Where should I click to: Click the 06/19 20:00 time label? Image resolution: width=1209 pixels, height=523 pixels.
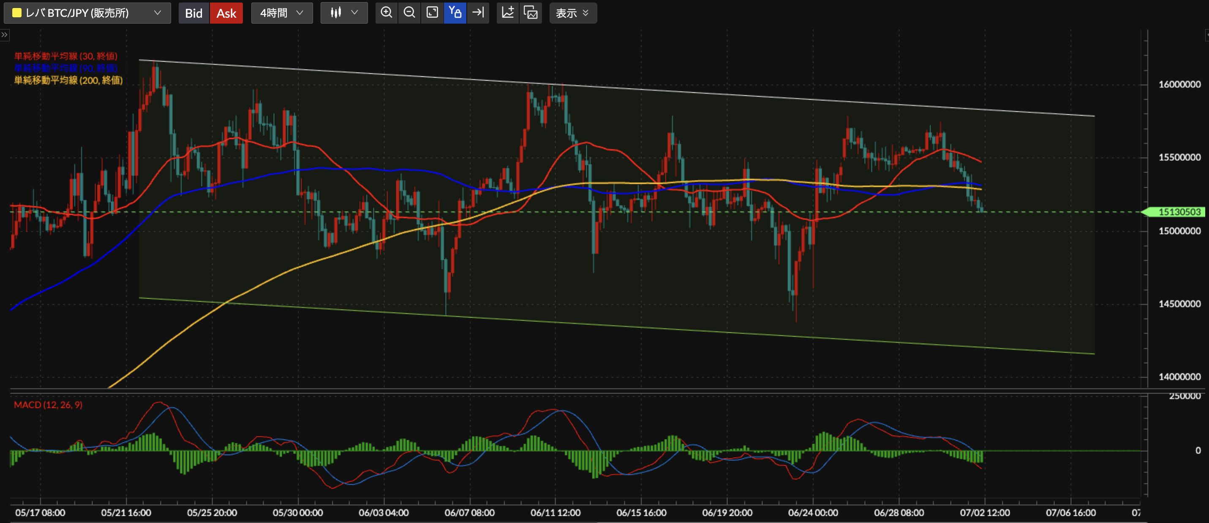point(727,513)
